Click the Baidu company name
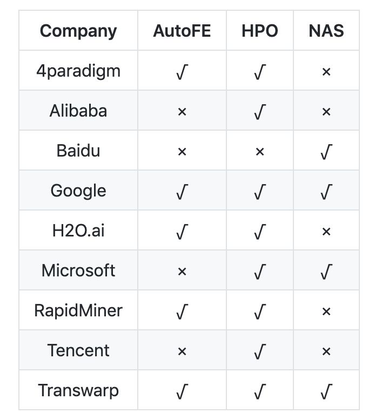The image size is (375, 420). 78,151
